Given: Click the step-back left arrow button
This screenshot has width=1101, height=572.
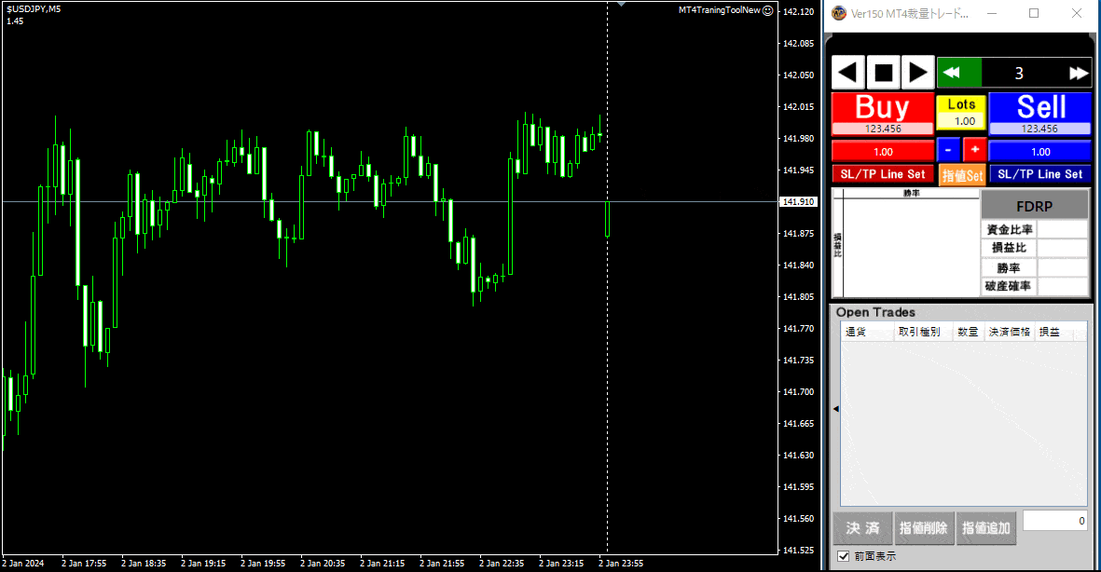Looking at the screenshot, I should (848, 73).
